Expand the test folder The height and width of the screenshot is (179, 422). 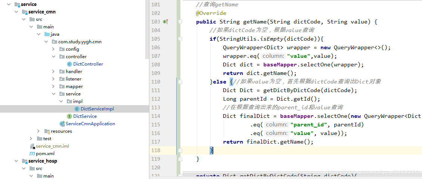coord(31,139)
